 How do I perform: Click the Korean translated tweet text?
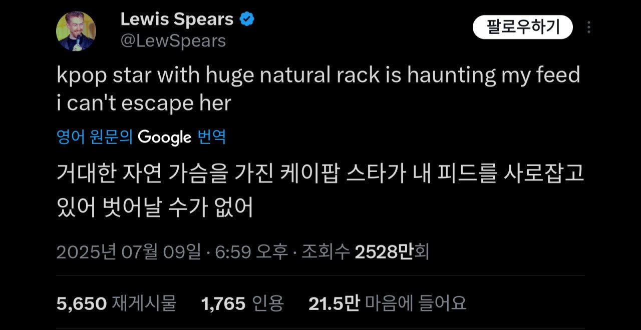[320, 187]
